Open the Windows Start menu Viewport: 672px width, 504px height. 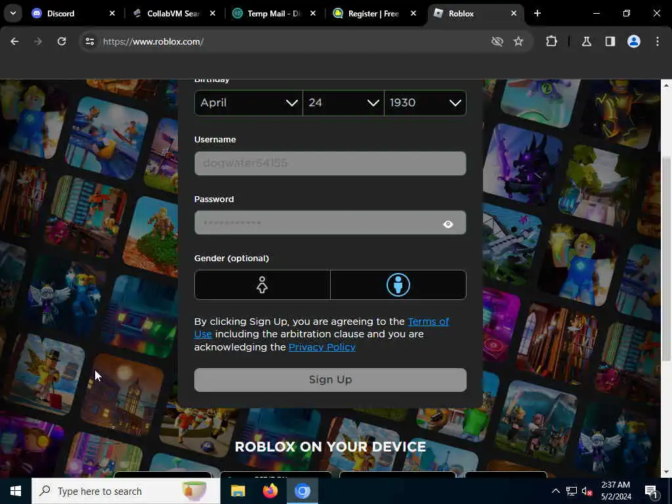point(16,491)
